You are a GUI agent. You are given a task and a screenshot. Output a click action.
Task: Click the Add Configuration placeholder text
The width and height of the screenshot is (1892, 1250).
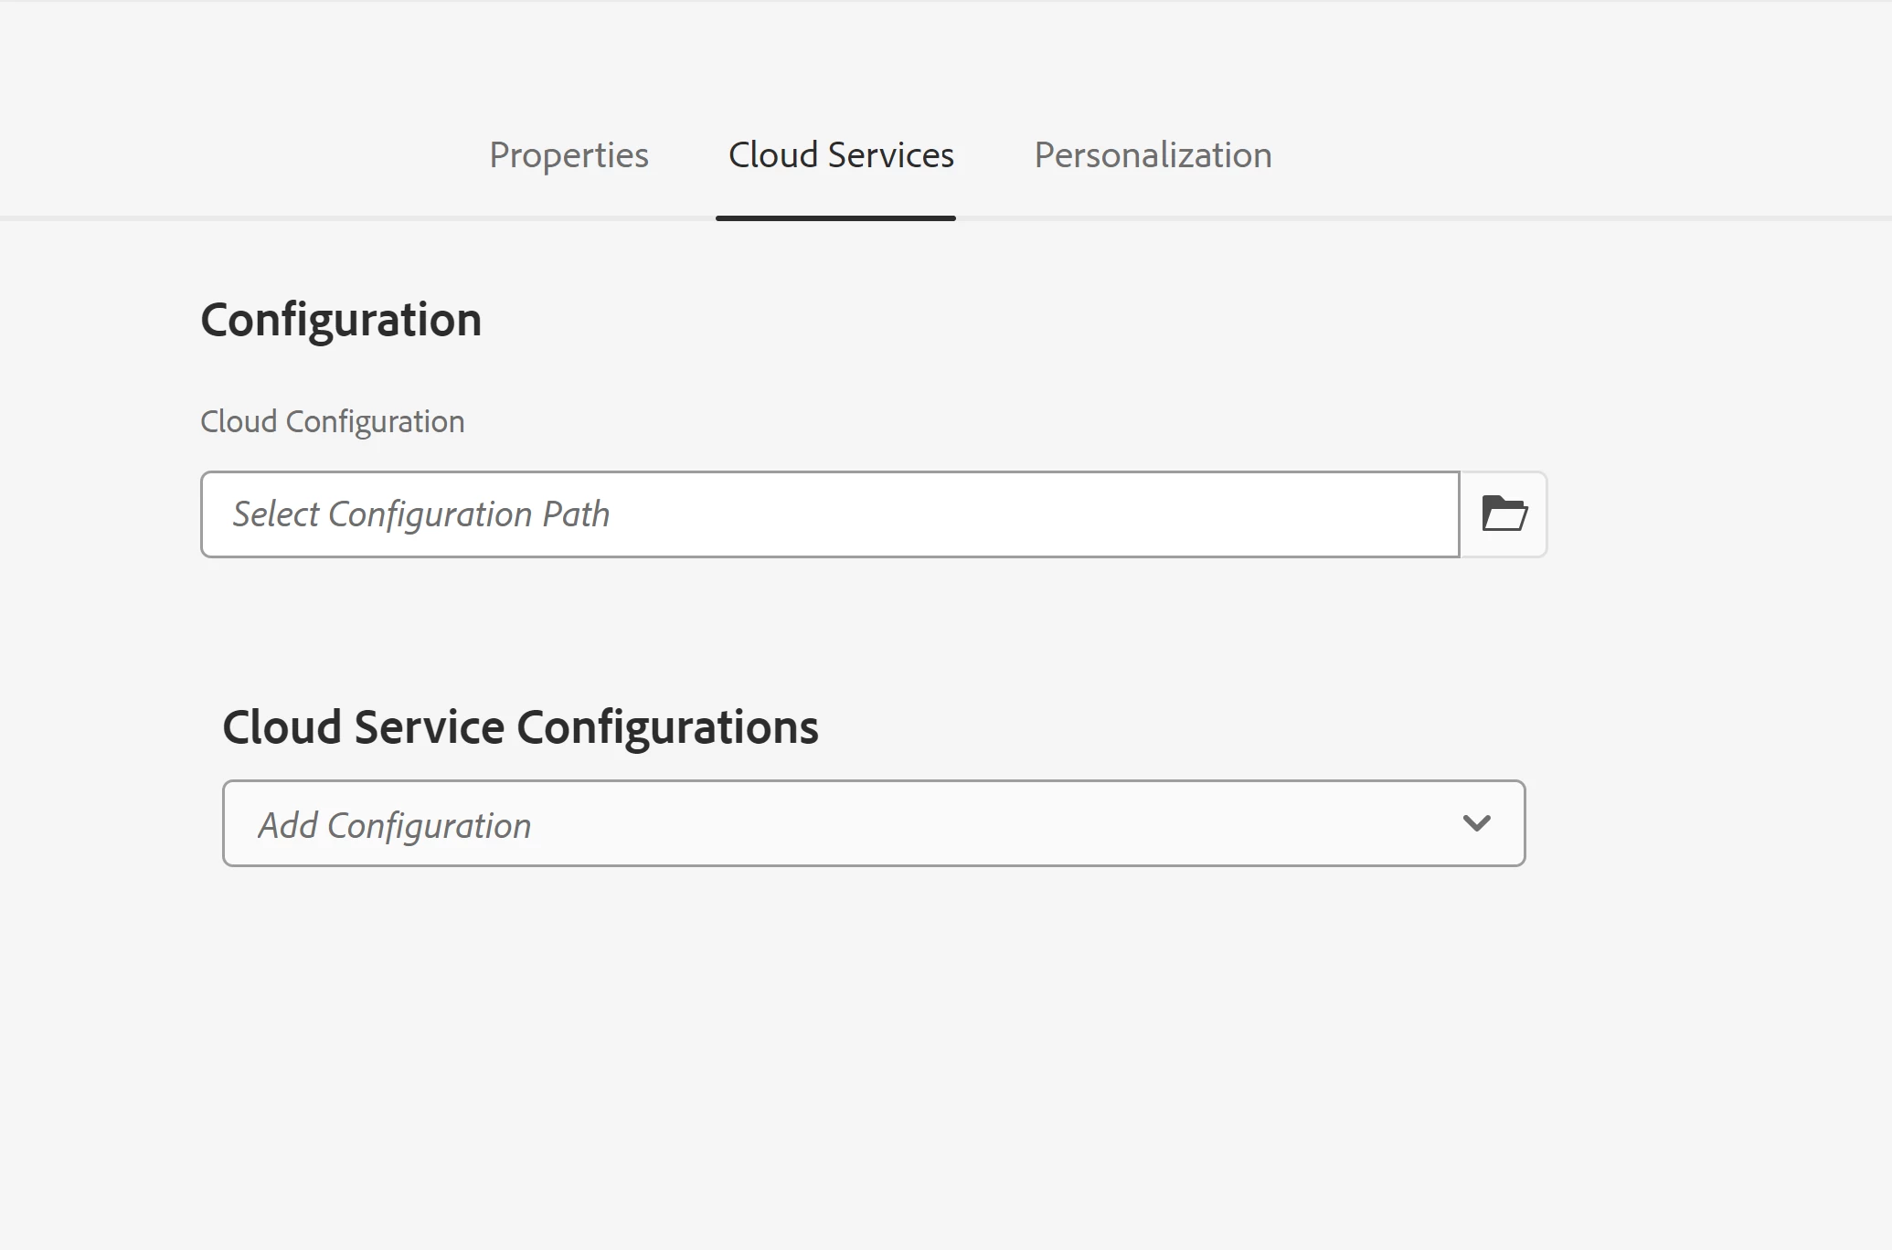(x=394, y=825)
